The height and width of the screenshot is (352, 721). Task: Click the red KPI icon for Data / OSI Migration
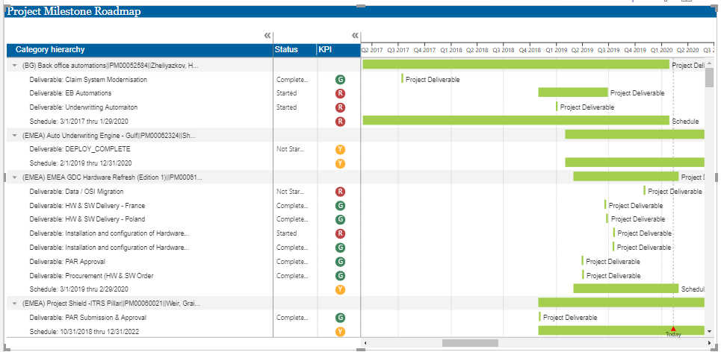340,192
